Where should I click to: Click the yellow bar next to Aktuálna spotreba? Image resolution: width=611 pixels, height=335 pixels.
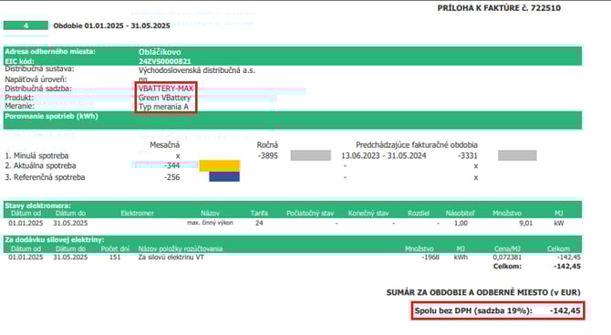[x=220, y=166]
